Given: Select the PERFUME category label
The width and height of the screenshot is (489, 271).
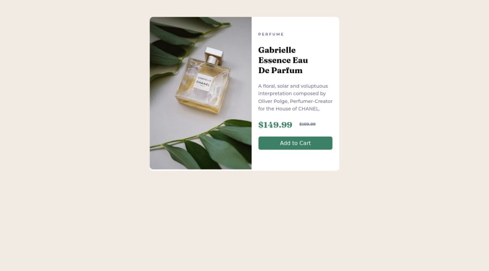Looking at the screenshot, I should (271, 34).
